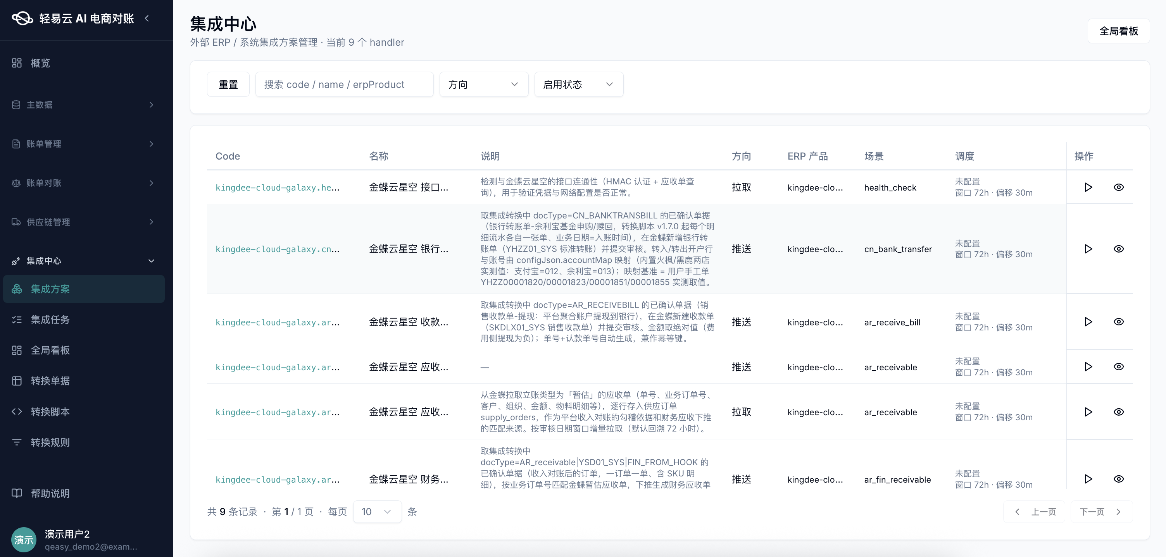Click the 转换脚本 code brackets icon

pos(17,412)
